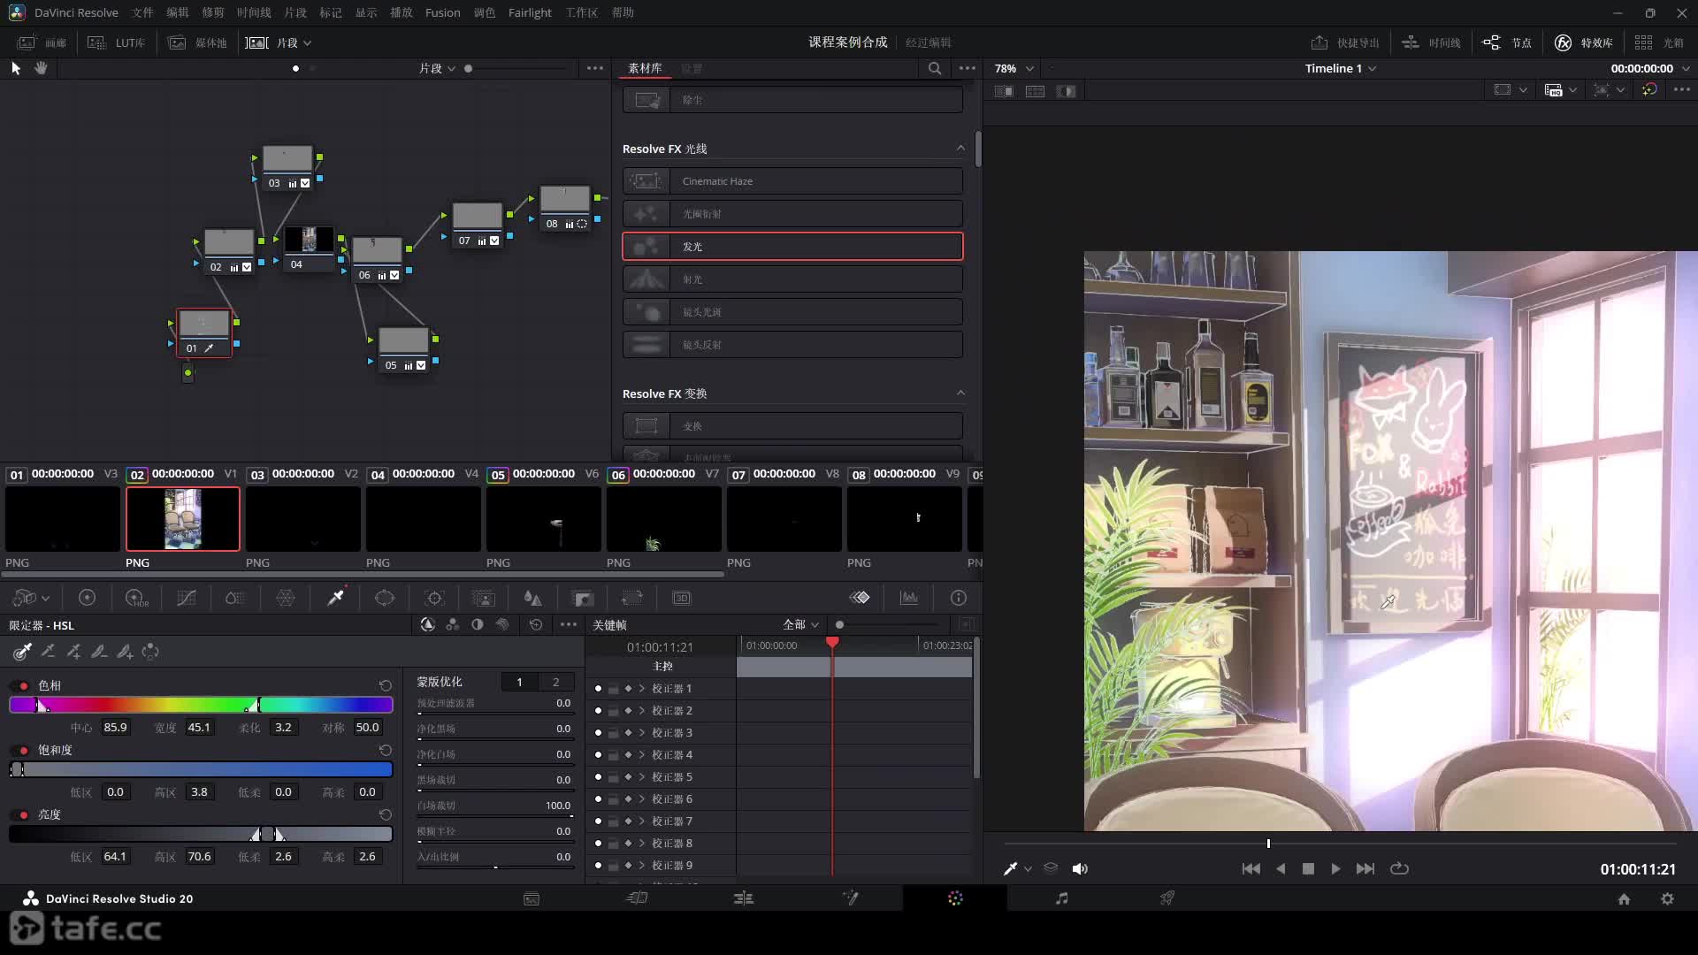The width and height of the screenshot is (1698, 955).
Task: Open the Tracker palette
Action: (x=434, y=599)
